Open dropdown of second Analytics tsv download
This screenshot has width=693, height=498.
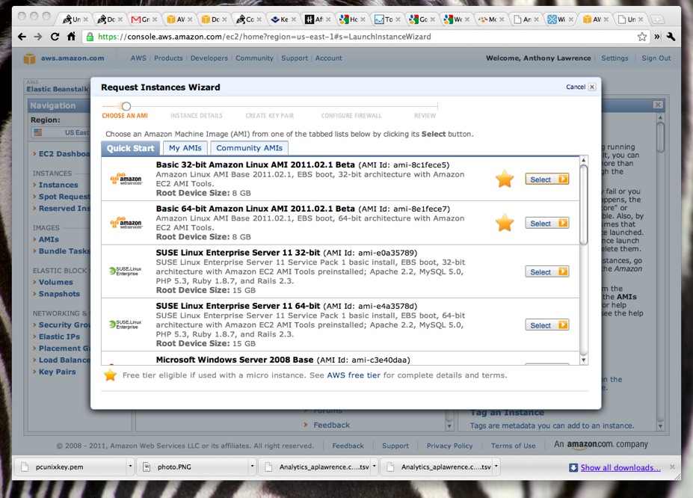point(496,466)
